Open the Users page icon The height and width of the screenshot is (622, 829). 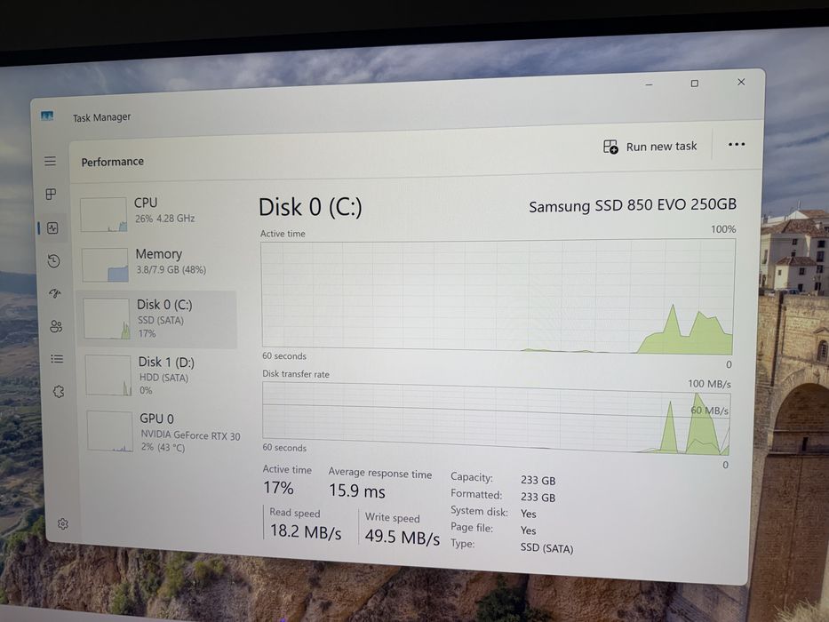tap(56, 326)
